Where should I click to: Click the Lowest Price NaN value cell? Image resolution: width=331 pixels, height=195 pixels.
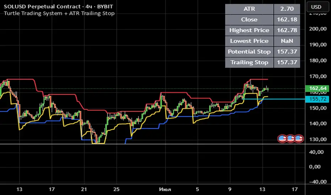[287, 41]
